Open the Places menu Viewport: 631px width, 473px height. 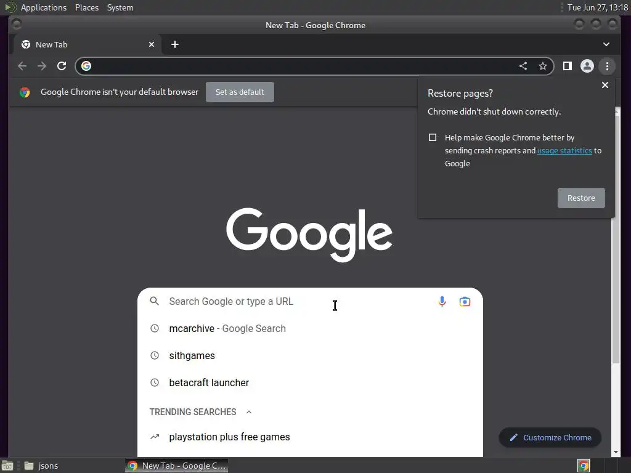tap(86, 7)
